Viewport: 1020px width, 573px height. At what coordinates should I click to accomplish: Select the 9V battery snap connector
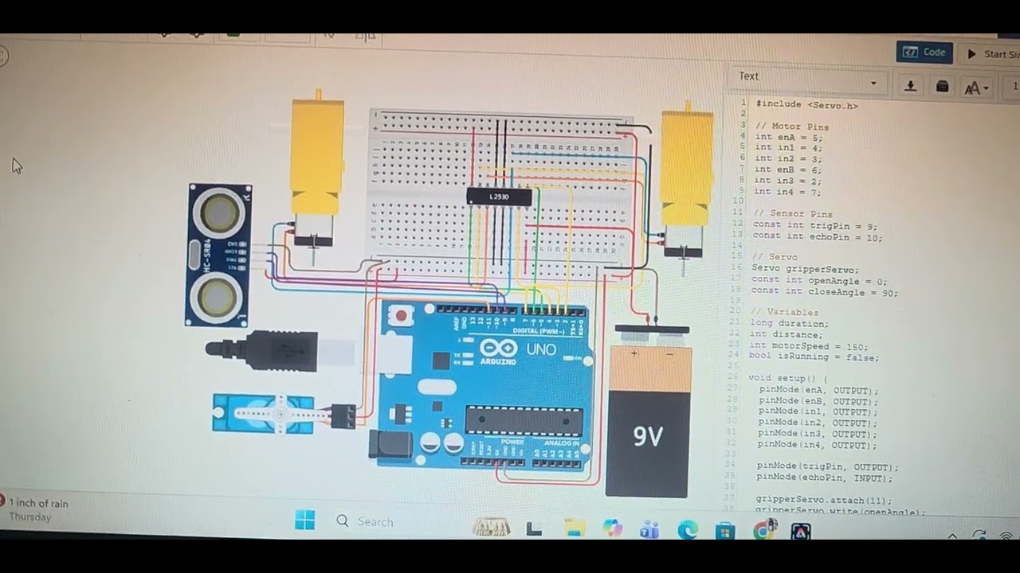651,328
